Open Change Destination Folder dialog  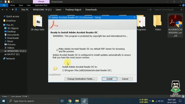81,79
